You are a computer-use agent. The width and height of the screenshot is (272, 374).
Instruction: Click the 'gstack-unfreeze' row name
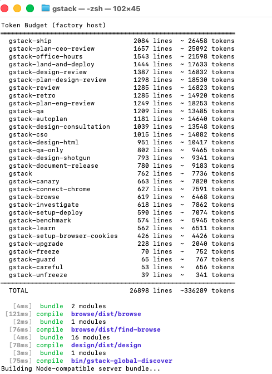[38, 275]
